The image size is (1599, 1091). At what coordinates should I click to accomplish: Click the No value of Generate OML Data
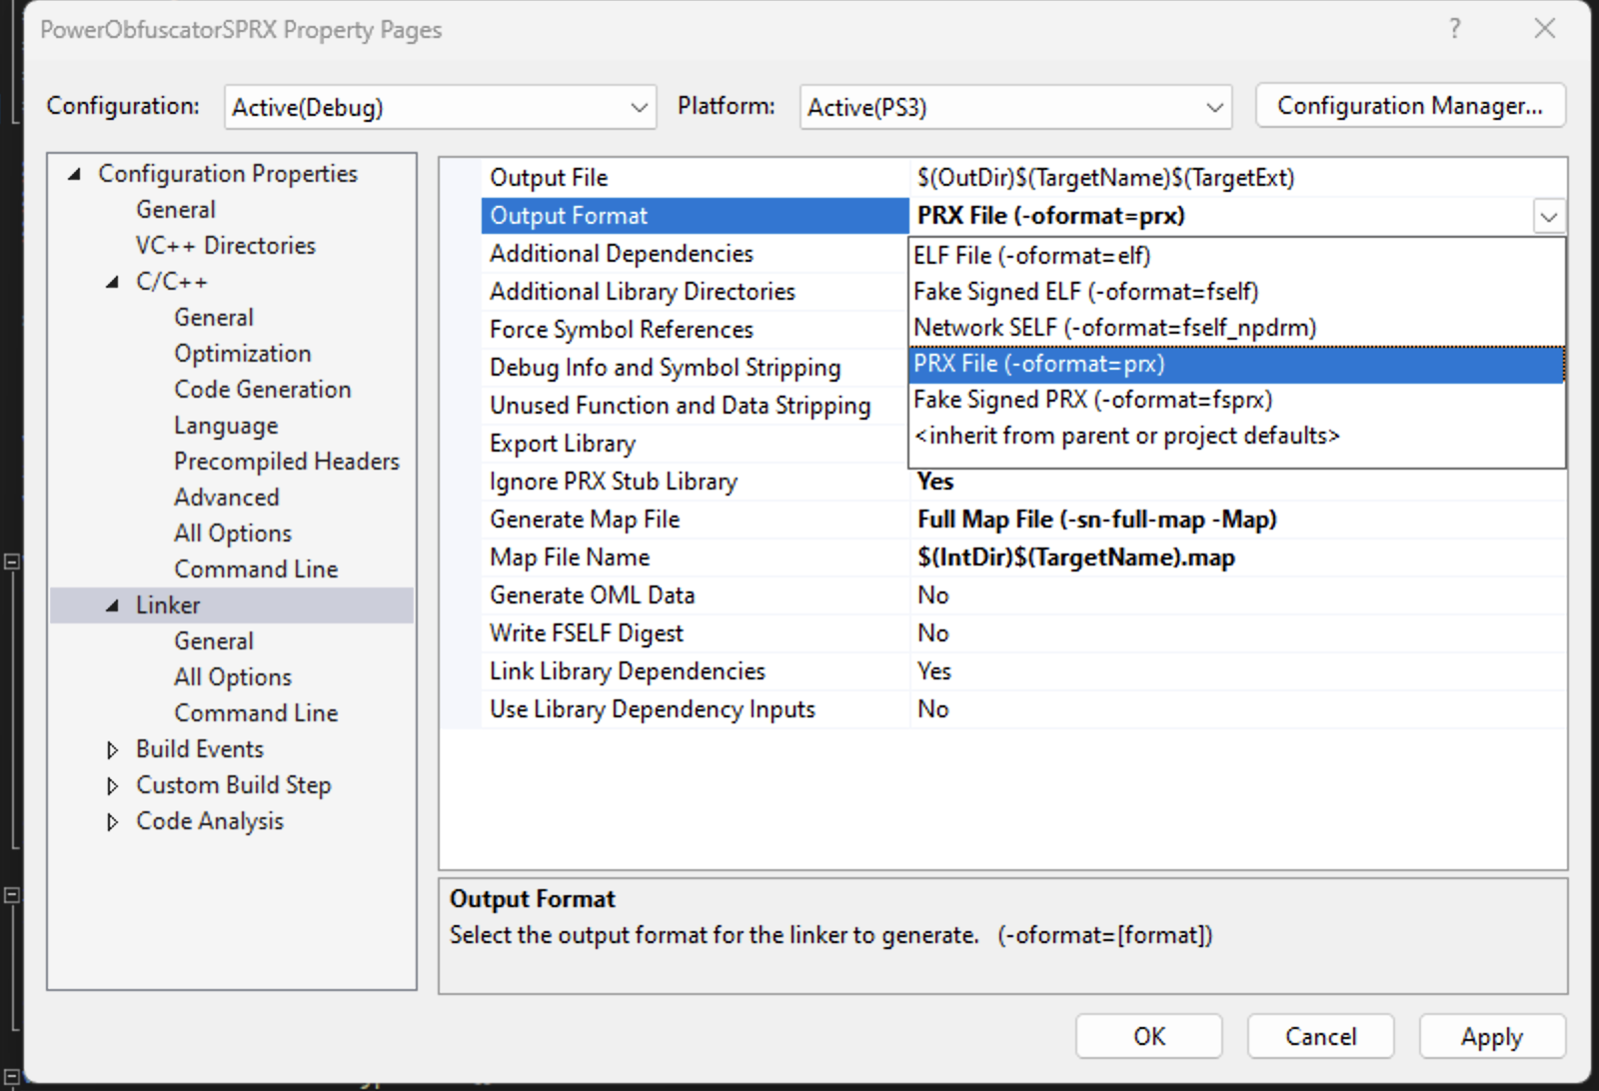(x=933, y=595)
